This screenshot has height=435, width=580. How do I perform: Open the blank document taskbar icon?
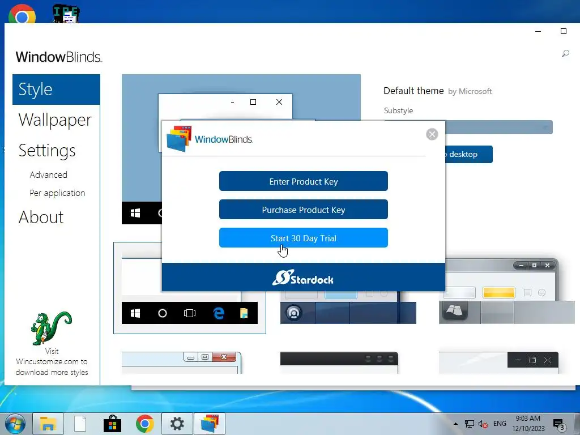pos(80,424)
